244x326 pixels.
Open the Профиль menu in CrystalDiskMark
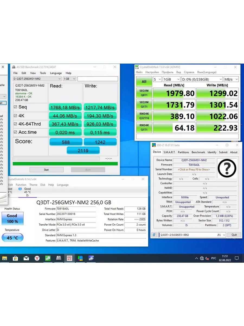(168, 72)
